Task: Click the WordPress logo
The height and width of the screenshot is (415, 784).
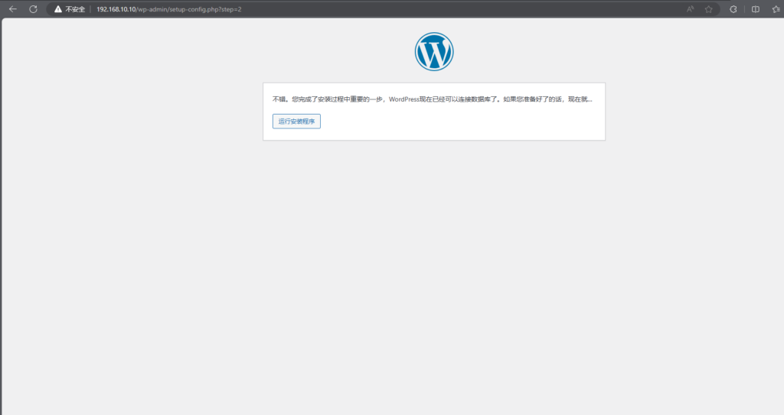Action: pyautogui.click(x=434, y=51)
